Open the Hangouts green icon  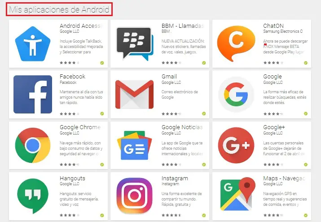pyautogui.click(x=33, y=196)
